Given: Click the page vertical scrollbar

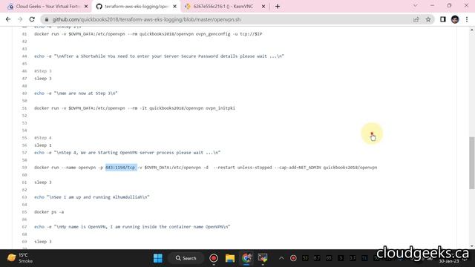Looking at the screenshot, I should pos(472,163).
